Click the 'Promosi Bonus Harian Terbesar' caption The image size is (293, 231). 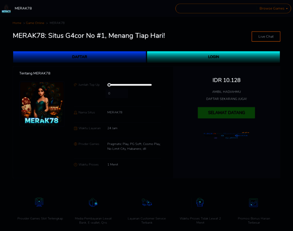coord(254,221)
